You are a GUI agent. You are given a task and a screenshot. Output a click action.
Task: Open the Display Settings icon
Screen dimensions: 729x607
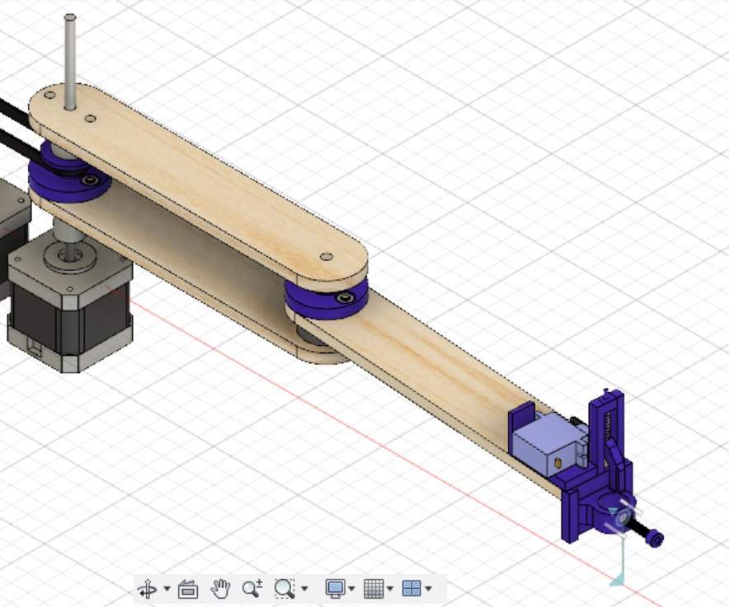coord(335,588)
